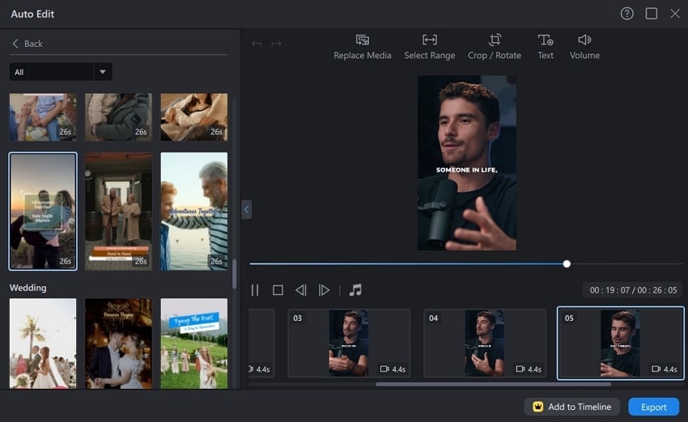Select the Adventures Together template
688x422 pixels.
coord(194,211)
